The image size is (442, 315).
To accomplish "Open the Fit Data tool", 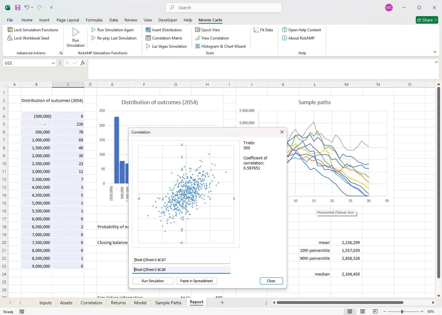I will click(x=263, y=30).
